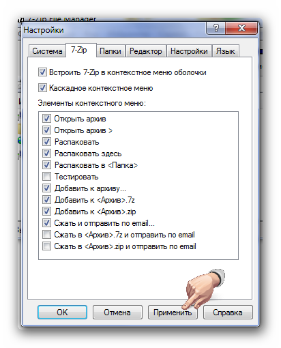The width and height of the screenshot is (281, 348).
Task: Enable the Тестировать checkbox
Action: (46, 177)
